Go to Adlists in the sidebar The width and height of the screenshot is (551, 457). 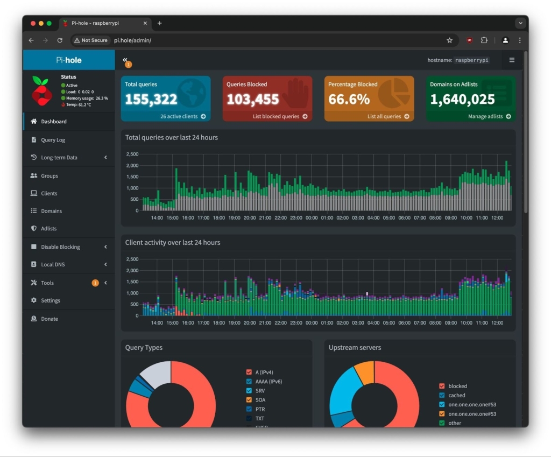tap(48, 229)
